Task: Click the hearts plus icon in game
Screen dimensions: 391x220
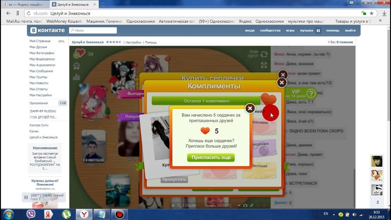Action: click(79, 53)
